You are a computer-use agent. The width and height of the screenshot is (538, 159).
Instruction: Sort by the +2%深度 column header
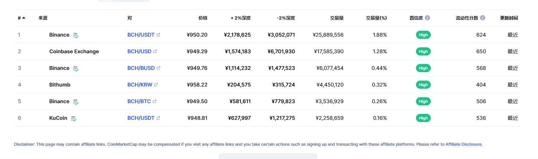[241, 18]
